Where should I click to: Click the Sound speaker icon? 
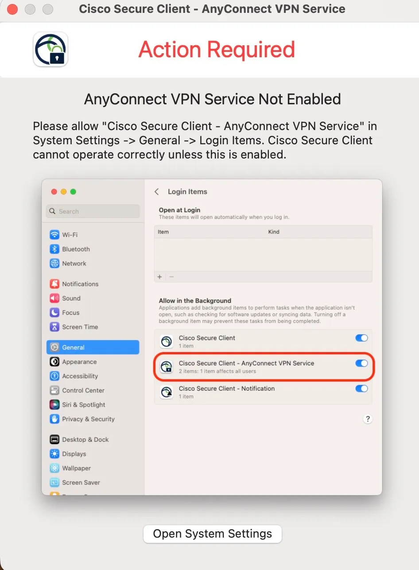[x=54, y=298]
